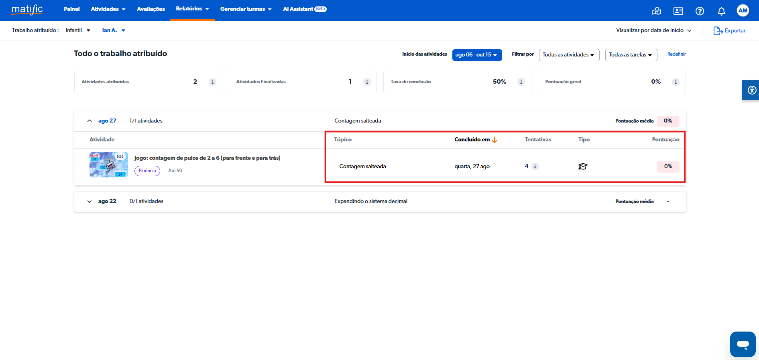
Task: Click info icon next to Tentativas count
Action: click(x=535, y=167)
